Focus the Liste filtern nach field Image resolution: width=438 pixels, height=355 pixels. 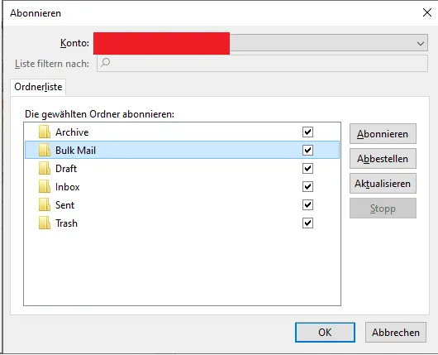coord(262,63)
